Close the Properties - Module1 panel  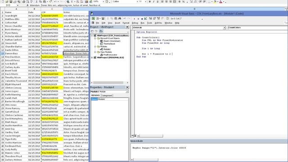point(127,87)
